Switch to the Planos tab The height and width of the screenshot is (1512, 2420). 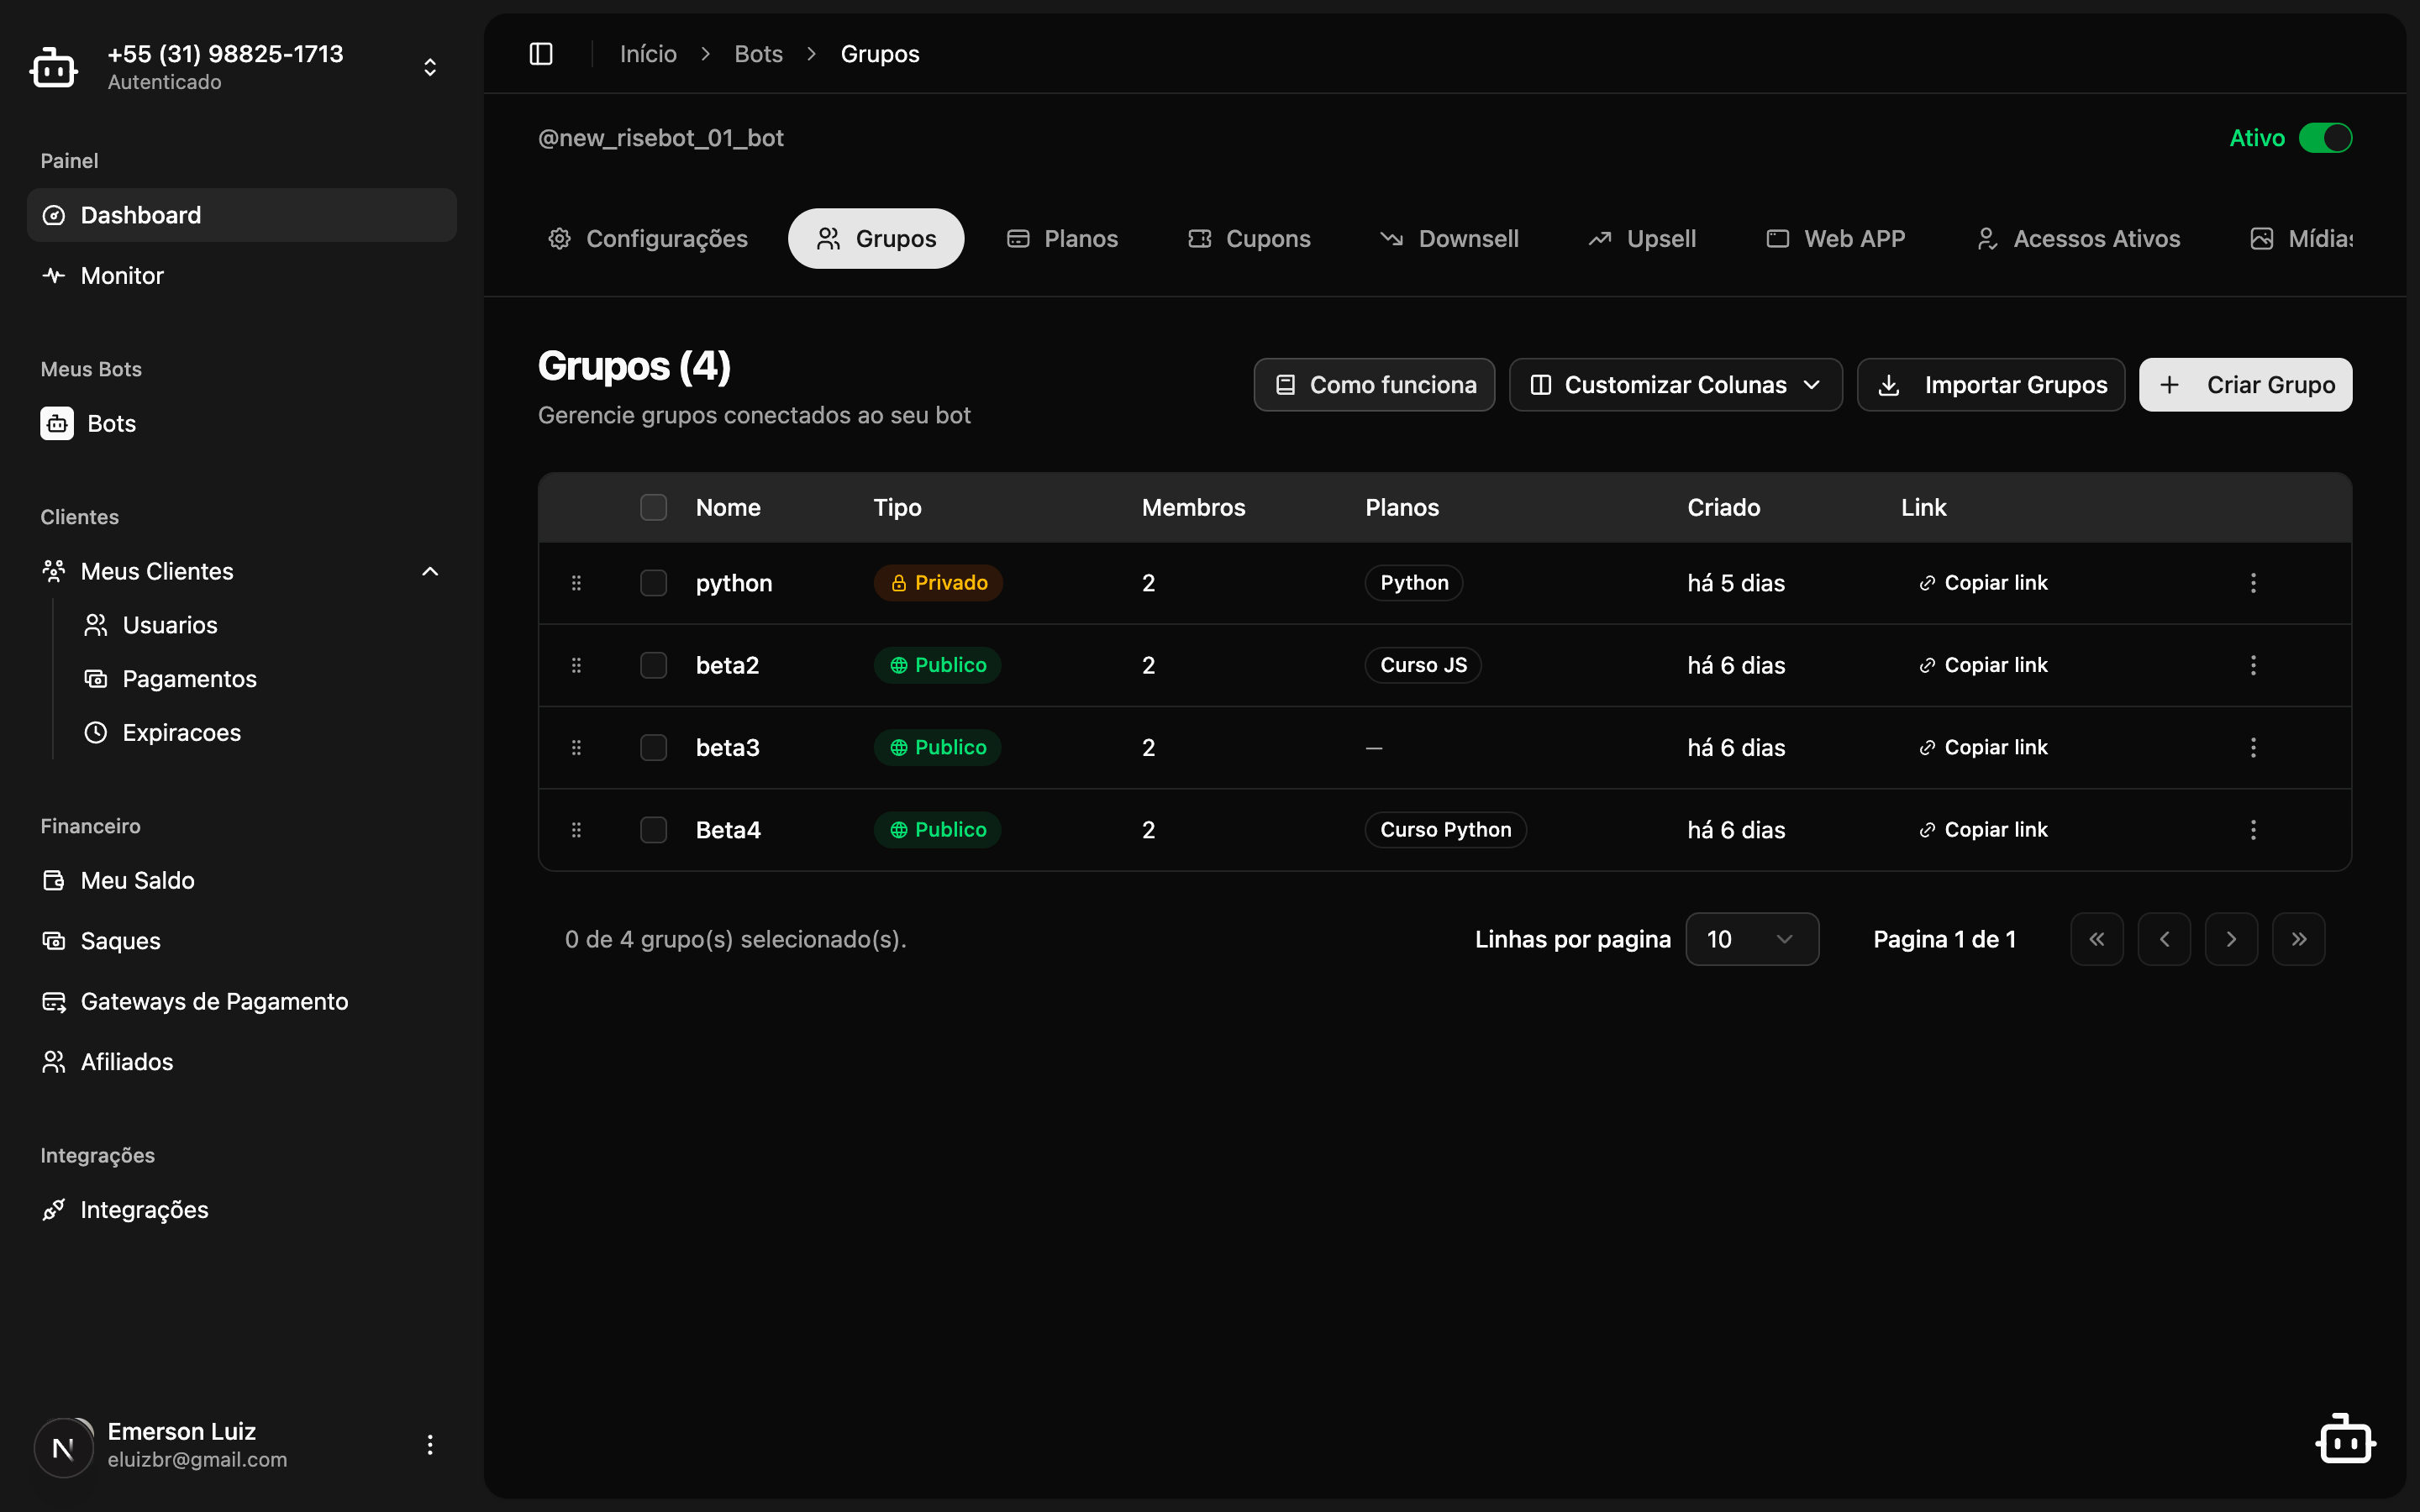(1062, 239)
